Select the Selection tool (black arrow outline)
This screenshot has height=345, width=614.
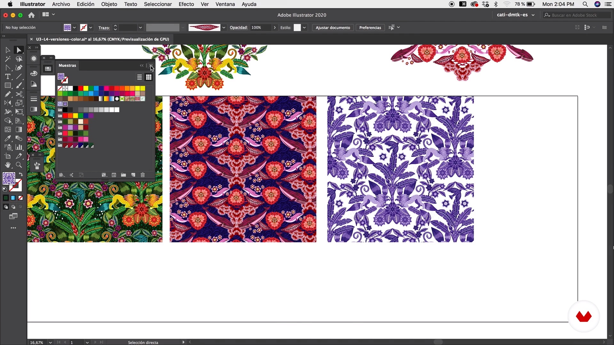click(8, 50)
